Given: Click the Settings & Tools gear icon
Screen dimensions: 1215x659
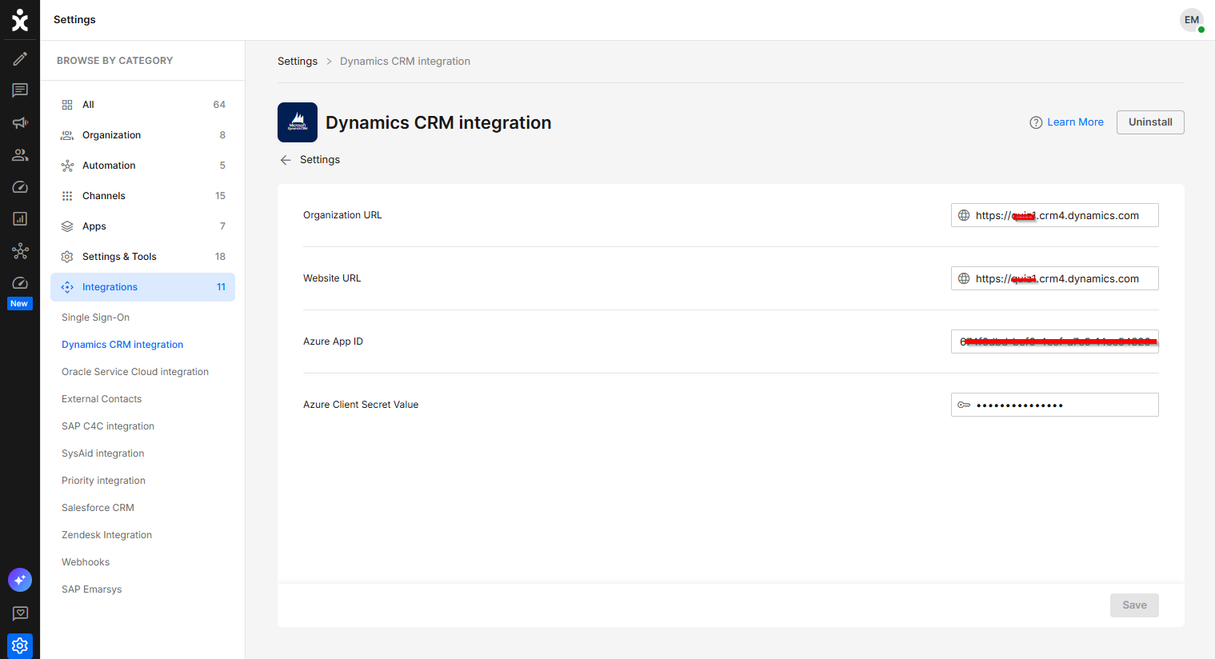Looking at the screenshot, I should [67, 257].
